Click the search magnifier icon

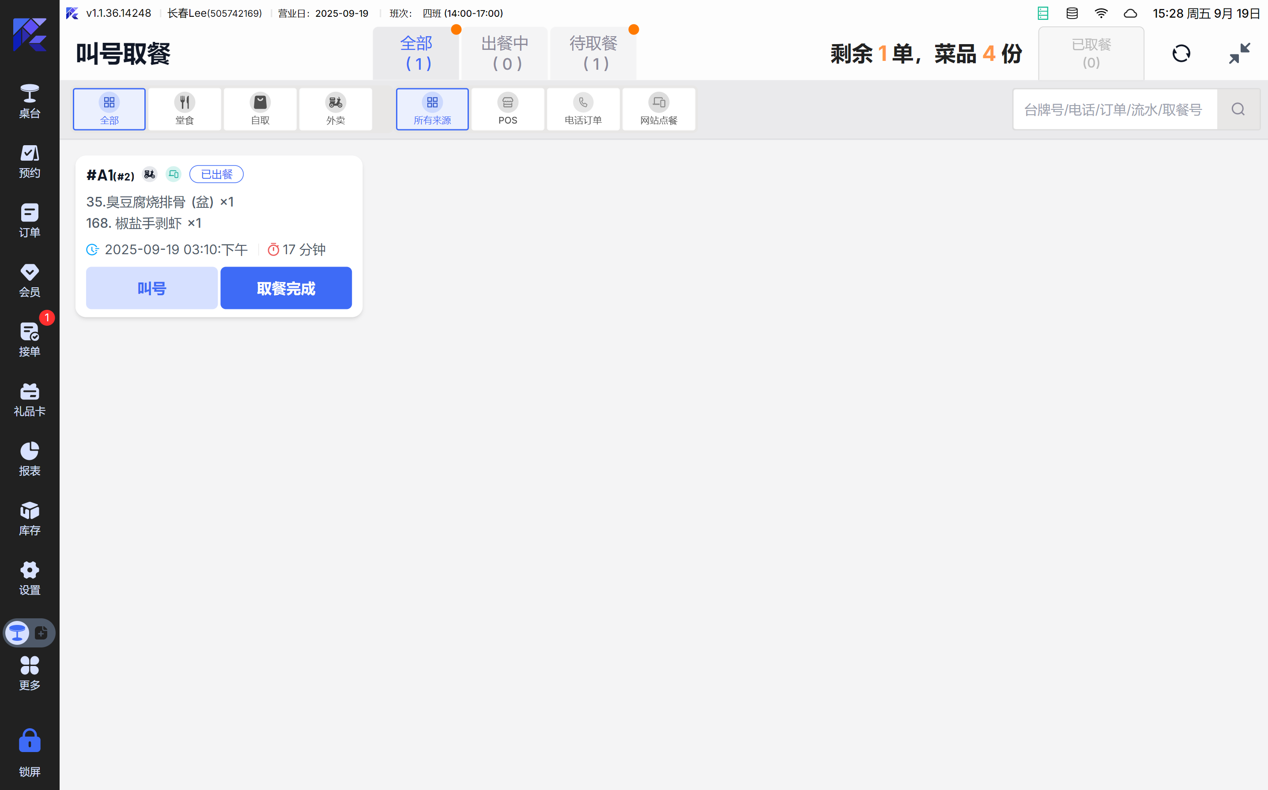click(x=1238, y=109)
